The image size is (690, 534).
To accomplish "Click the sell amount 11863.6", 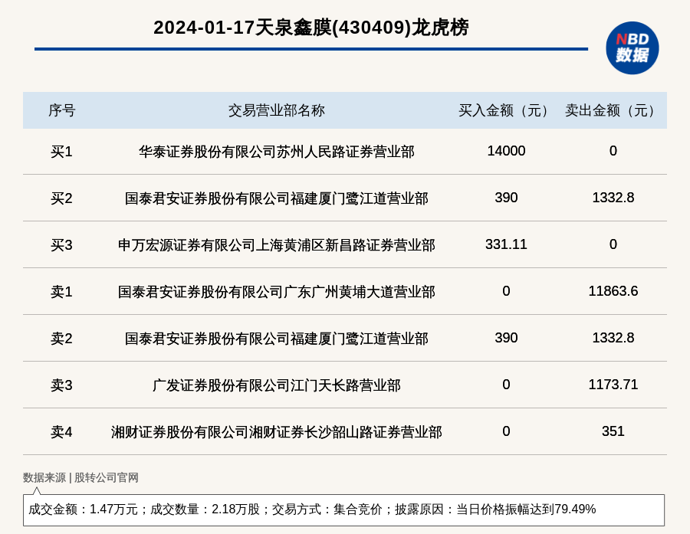I will coord(613,291).
